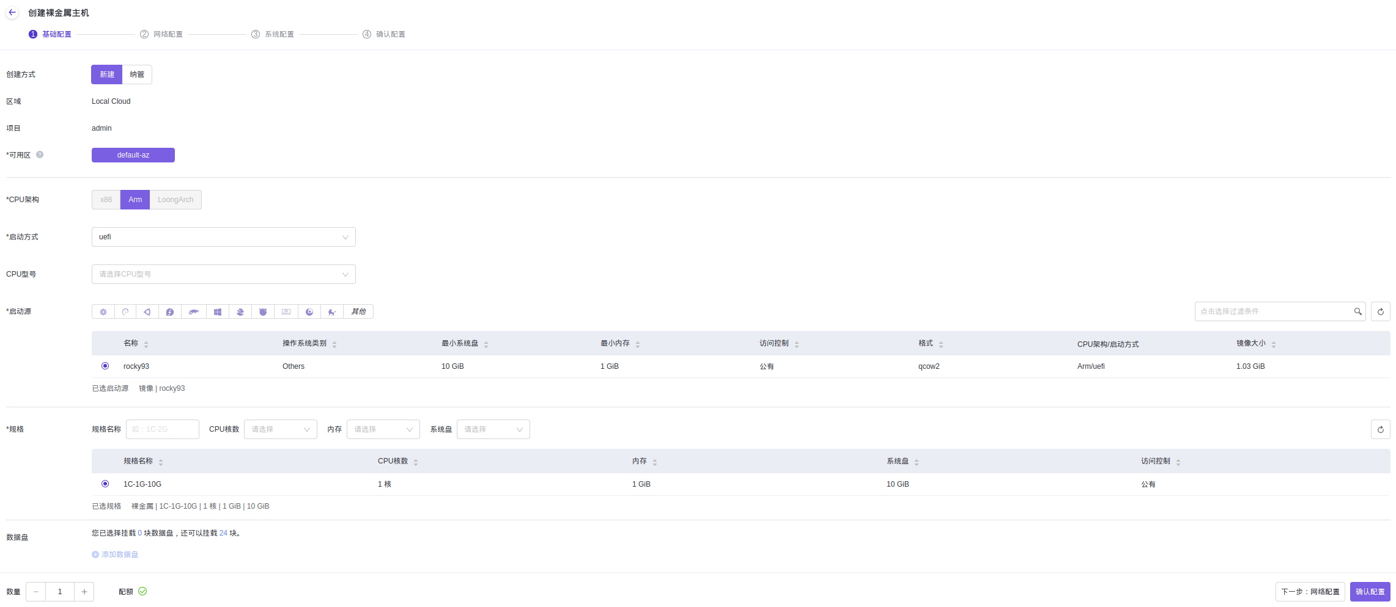Open the 启动方式 uefi dropdown
Image resolution: width=1396 pixels, height=607 pixels.
[223, 237]
